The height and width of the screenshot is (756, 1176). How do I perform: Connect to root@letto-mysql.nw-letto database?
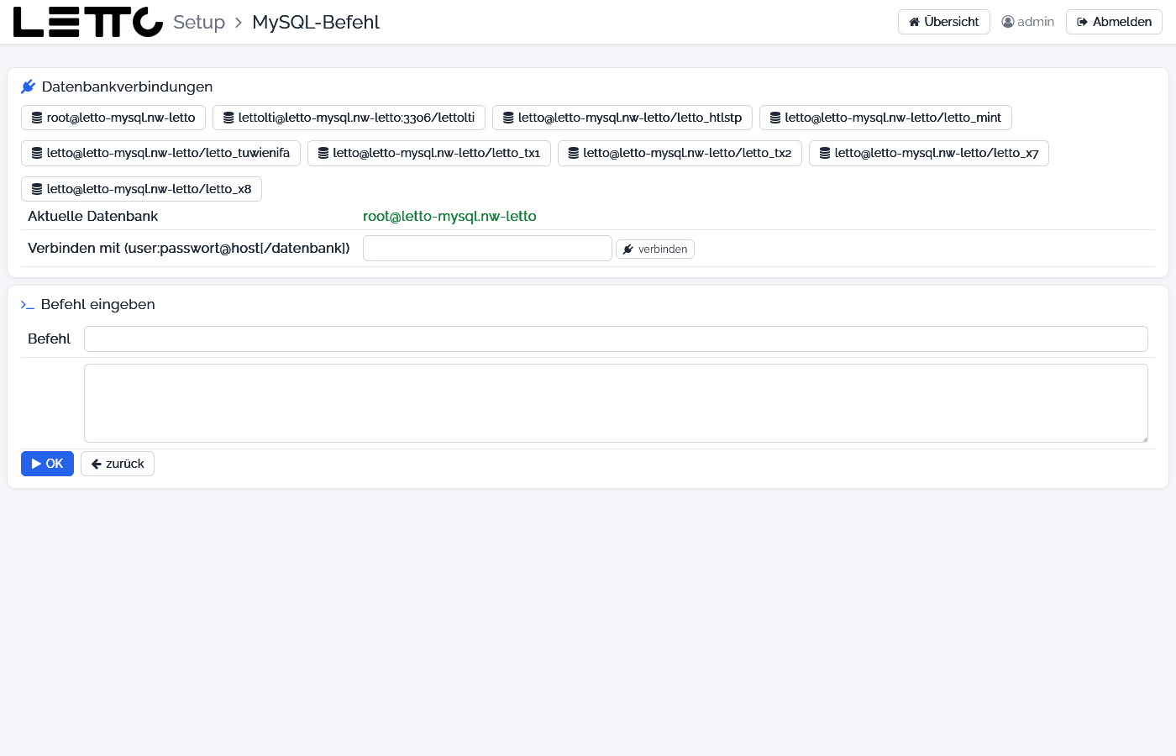point(113,118)
